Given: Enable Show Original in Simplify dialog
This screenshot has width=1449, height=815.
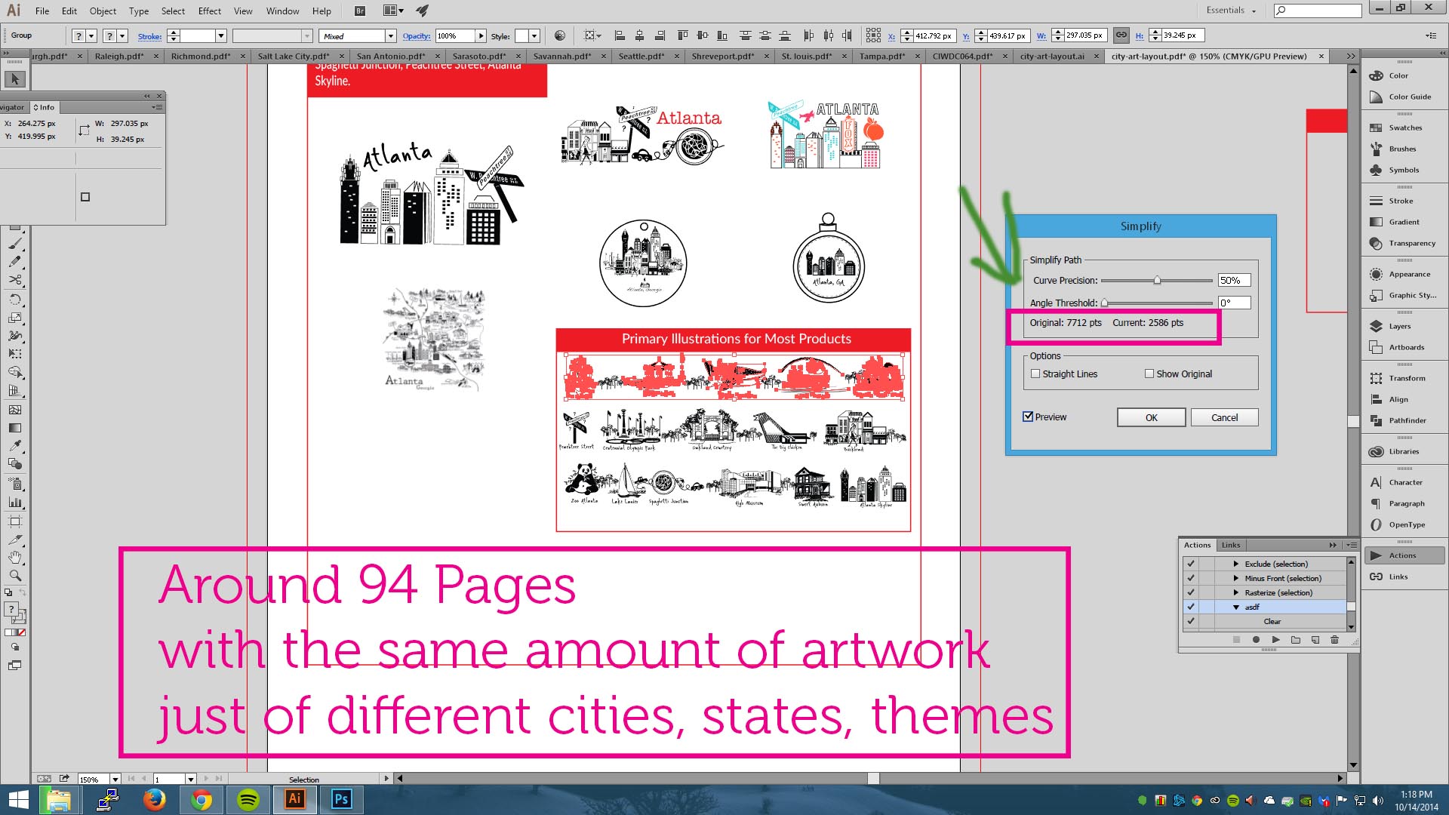Looking at the screenshot, I should (x=1149, y=374).
